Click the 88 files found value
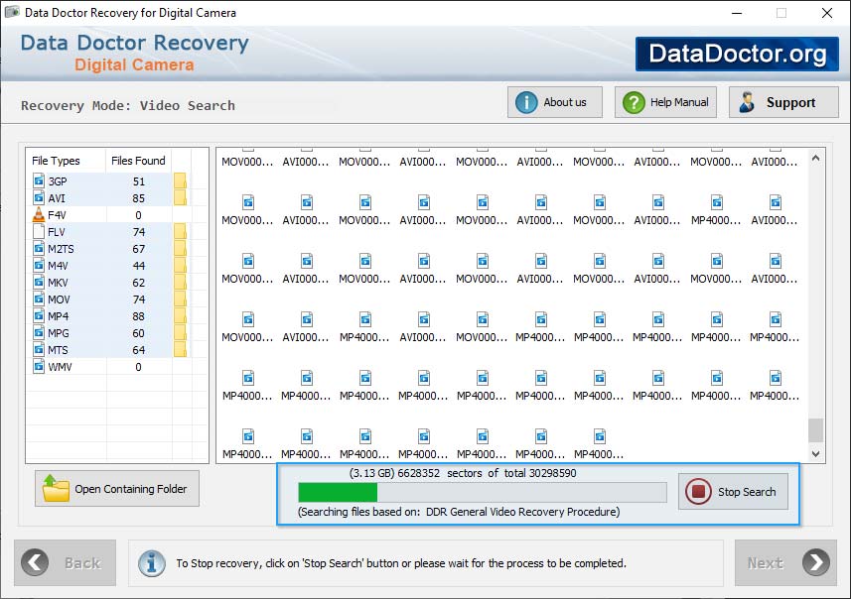Viewport: 851px width, 599px height. tap(139, 316)
